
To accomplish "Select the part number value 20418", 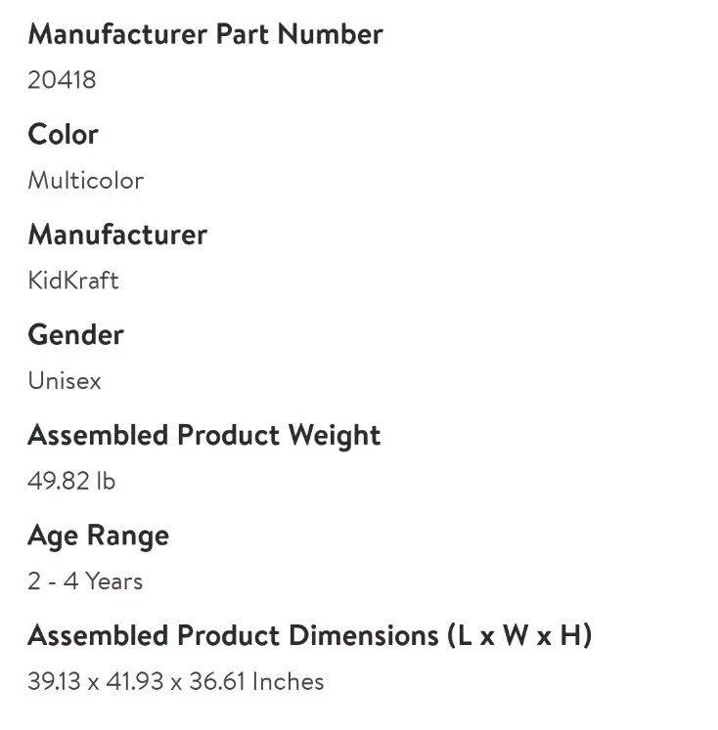I will click(x=62, y=80).
